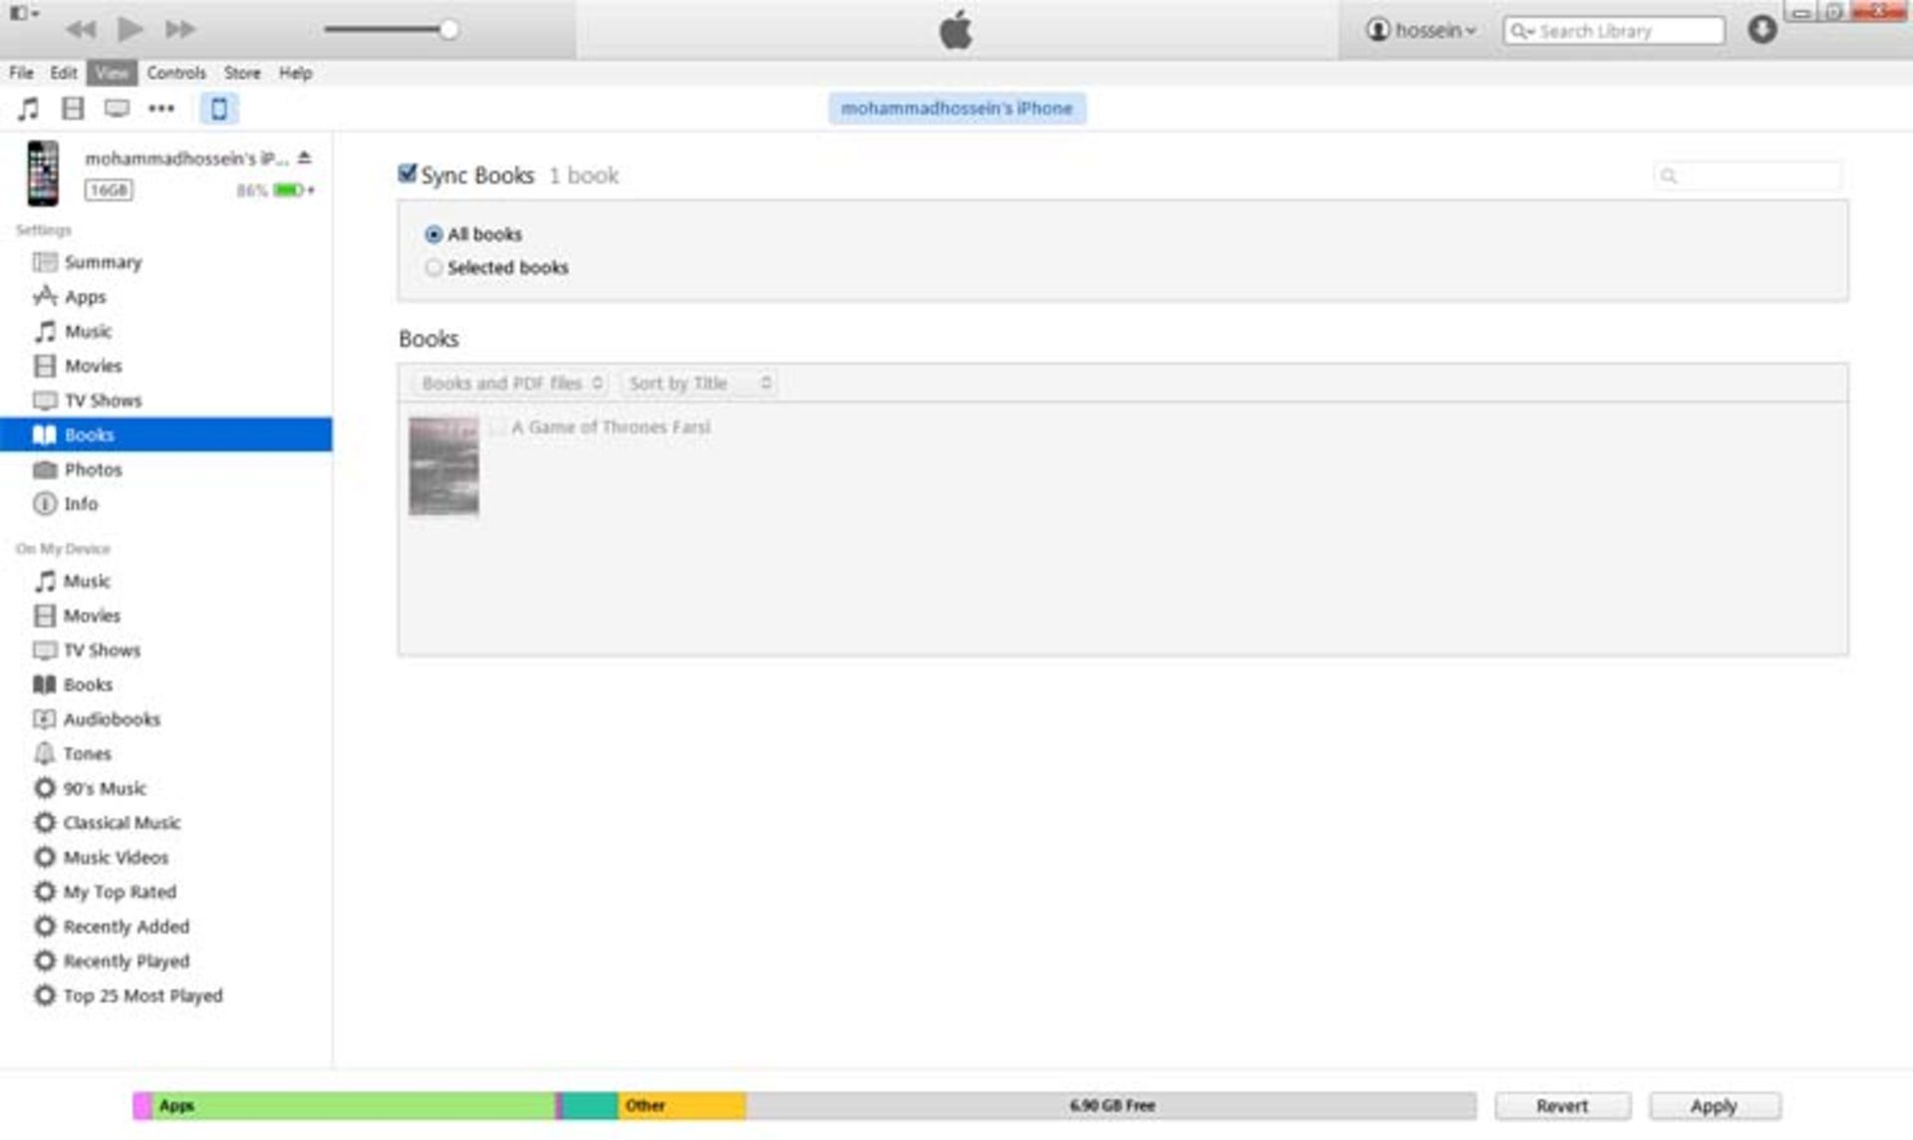This screenshot has height=1140, width=1913.
Task: Select the All books radio button
Action: (433, 234)
